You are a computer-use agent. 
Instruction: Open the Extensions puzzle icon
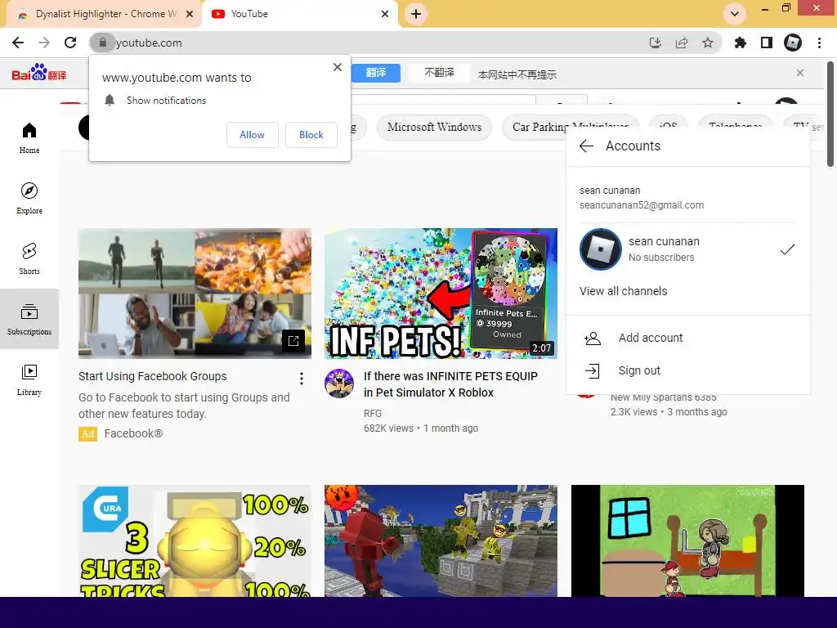click(x=741, y=43)
